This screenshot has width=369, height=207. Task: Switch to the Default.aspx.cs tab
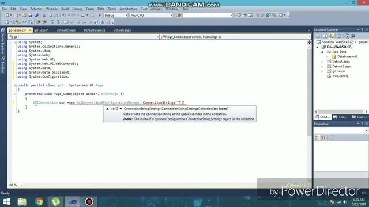pos(95,30)
